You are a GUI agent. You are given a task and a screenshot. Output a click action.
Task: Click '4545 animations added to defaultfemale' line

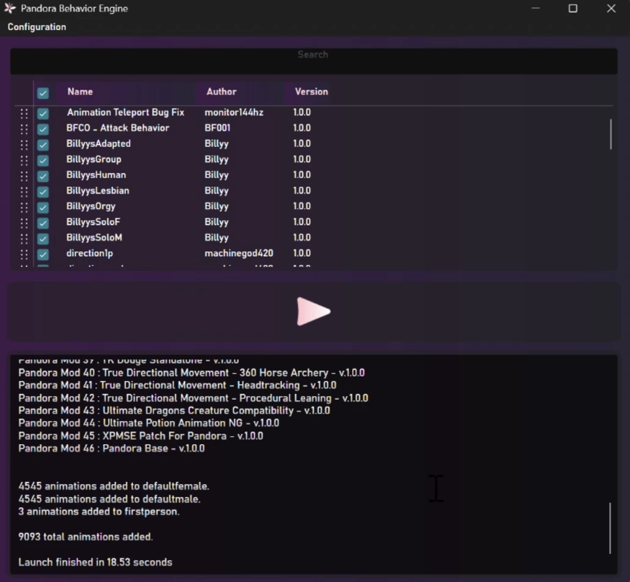(x=114, y=486)
